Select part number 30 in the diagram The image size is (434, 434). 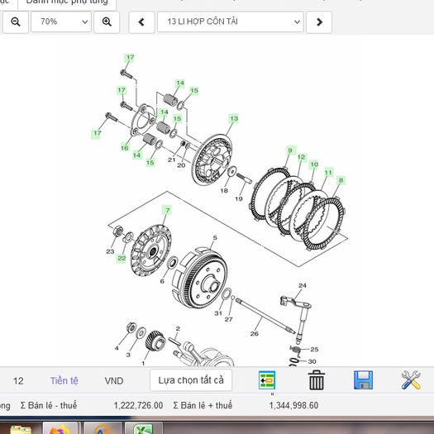point(312,361)
